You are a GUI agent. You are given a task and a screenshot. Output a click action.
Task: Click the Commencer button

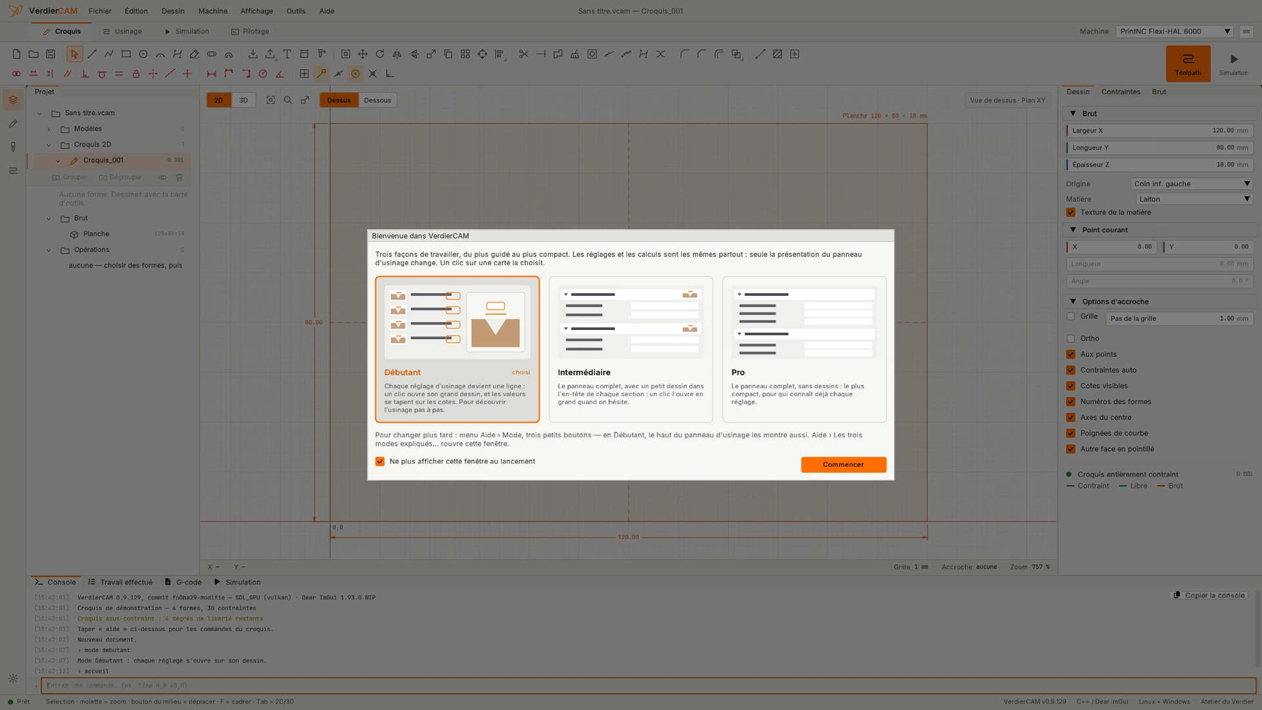(843, 465)
